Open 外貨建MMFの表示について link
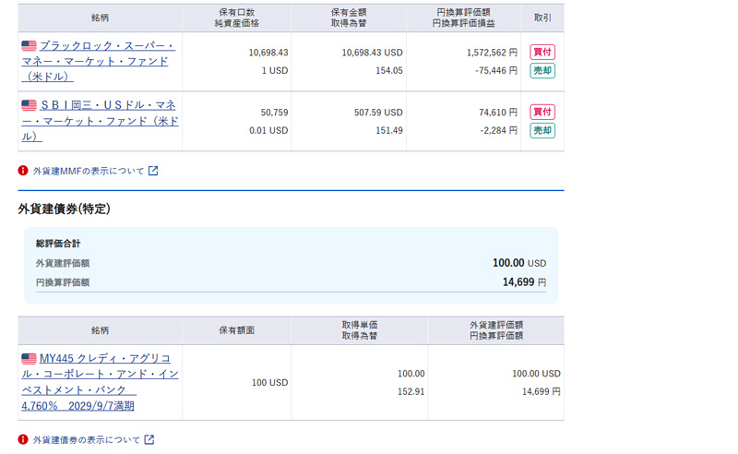Screen dimensions: 738x454 89,171
